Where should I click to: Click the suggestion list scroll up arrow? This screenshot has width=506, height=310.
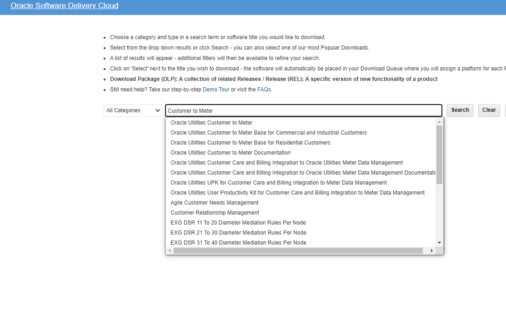[439, 122]
